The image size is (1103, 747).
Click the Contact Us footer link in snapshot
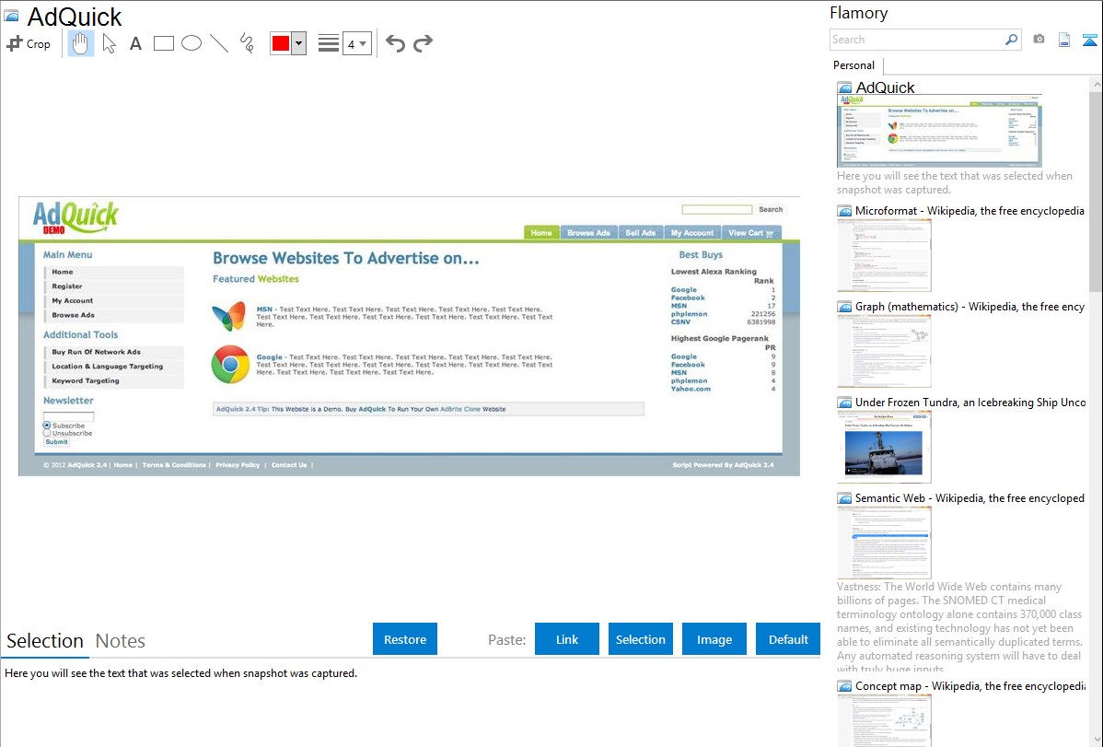pyautogui.click(x=289, y=464)
